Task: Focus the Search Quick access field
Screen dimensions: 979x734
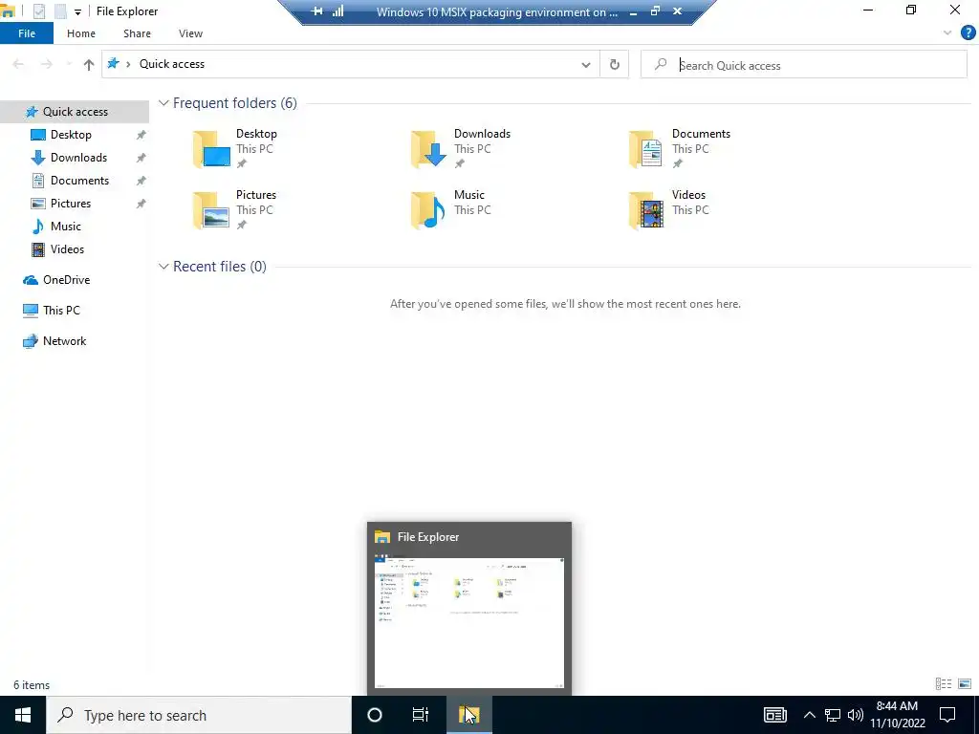Action: (x=803, y=65)
